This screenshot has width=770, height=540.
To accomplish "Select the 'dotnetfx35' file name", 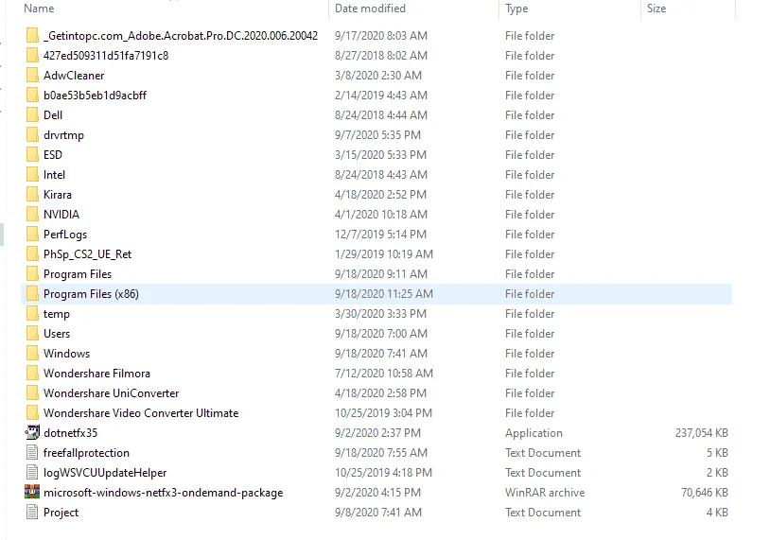I will (x=71, y=433).
